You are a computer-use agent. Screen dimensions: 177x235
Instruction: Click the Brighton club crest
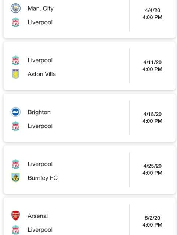(15, 112)
